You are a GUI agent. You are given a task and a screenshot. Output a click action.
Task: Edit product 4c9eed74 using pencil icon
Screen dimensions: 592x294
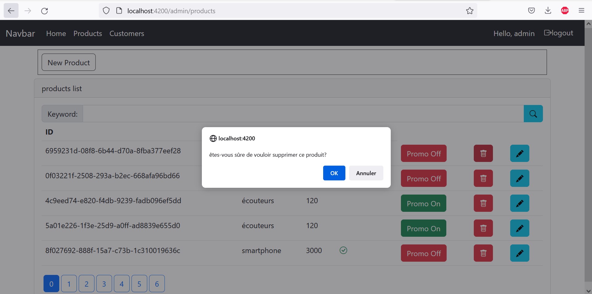[519, 203]
